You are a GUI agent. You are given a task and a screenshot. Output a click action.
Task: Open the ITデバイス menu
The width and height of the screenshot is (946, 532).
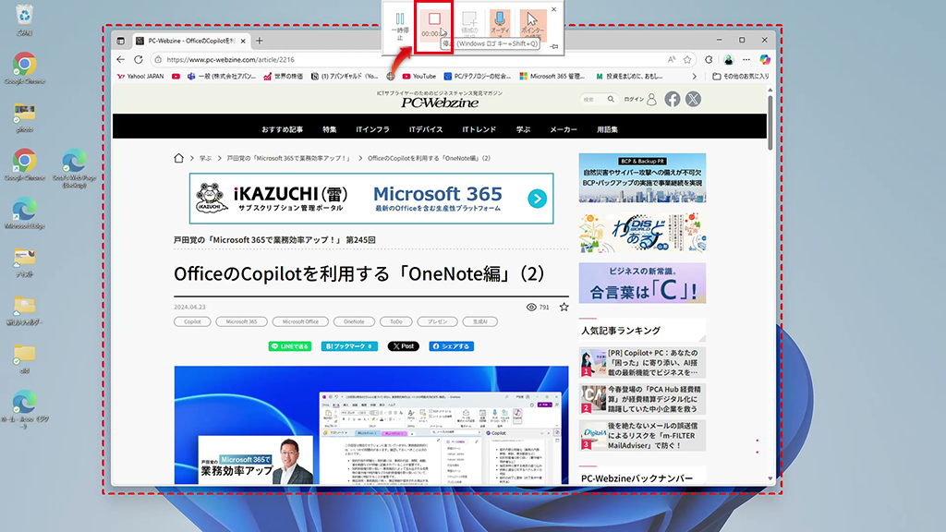[x=426, y=129]
